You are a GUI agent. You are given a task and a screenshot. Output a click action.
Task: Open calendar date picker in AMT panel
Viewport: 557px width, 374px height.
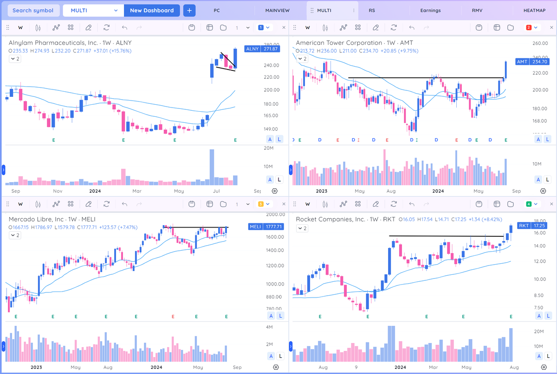pos(479,28)
